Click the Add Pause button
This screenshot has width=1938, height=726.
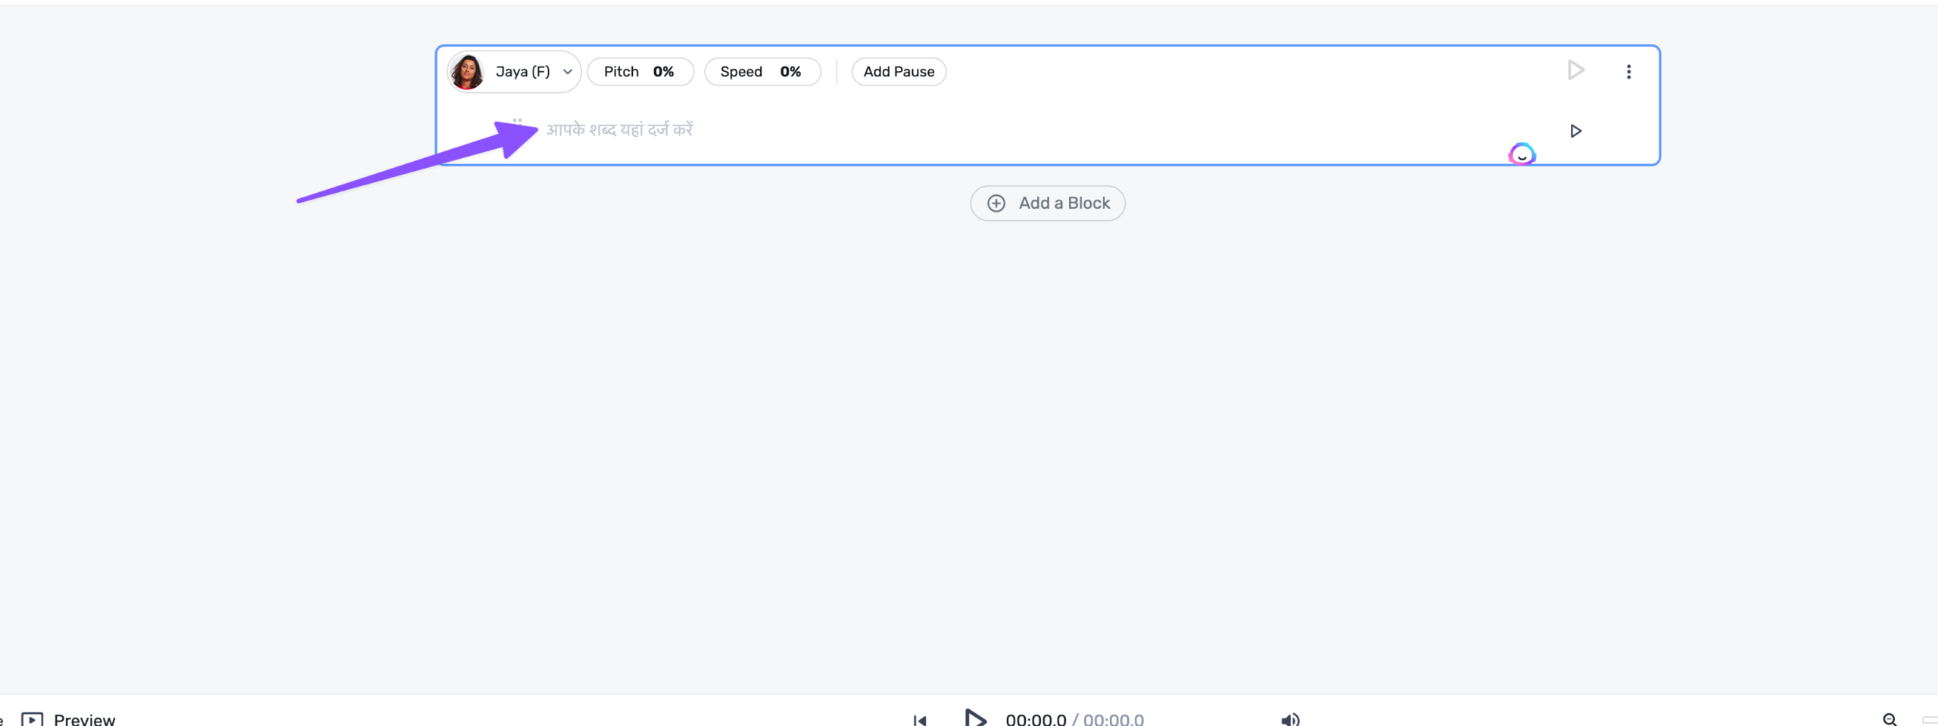pos(899,72)
